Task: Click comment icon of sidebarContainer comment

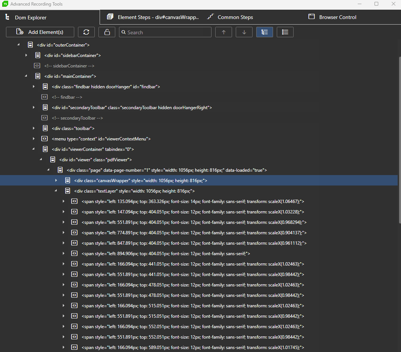Action: [x=37, y=66]
